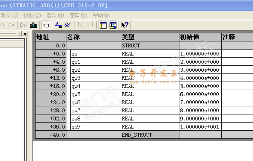Activate the Monitor glasses icon
Image resolution: width=253 pixels, height=161 pixels.
[68, 25]
